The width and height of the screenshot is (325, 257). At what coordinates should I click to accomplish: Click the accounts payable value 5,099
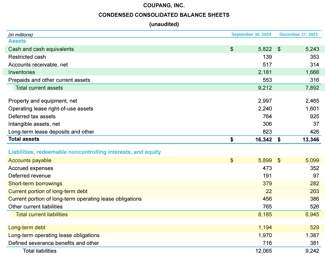pyautogui.click(x=312, y=160)
